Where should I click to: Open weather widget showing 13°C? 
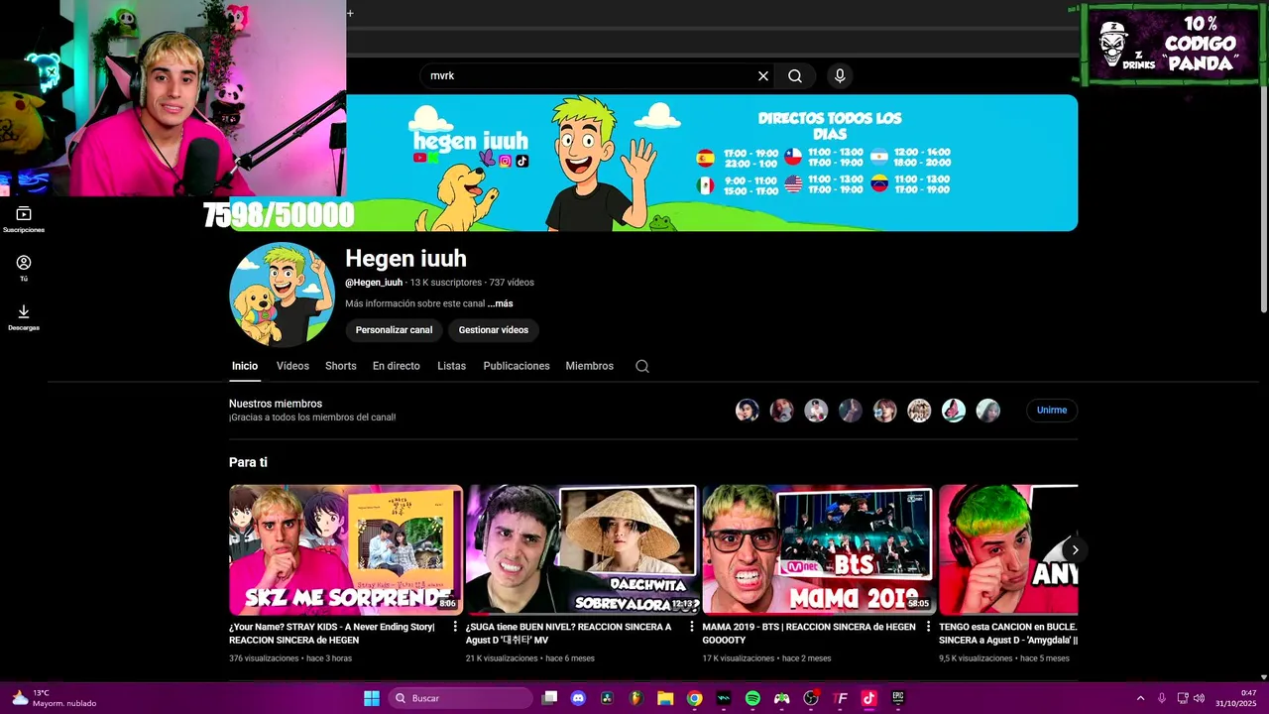(x=55, y=698)
